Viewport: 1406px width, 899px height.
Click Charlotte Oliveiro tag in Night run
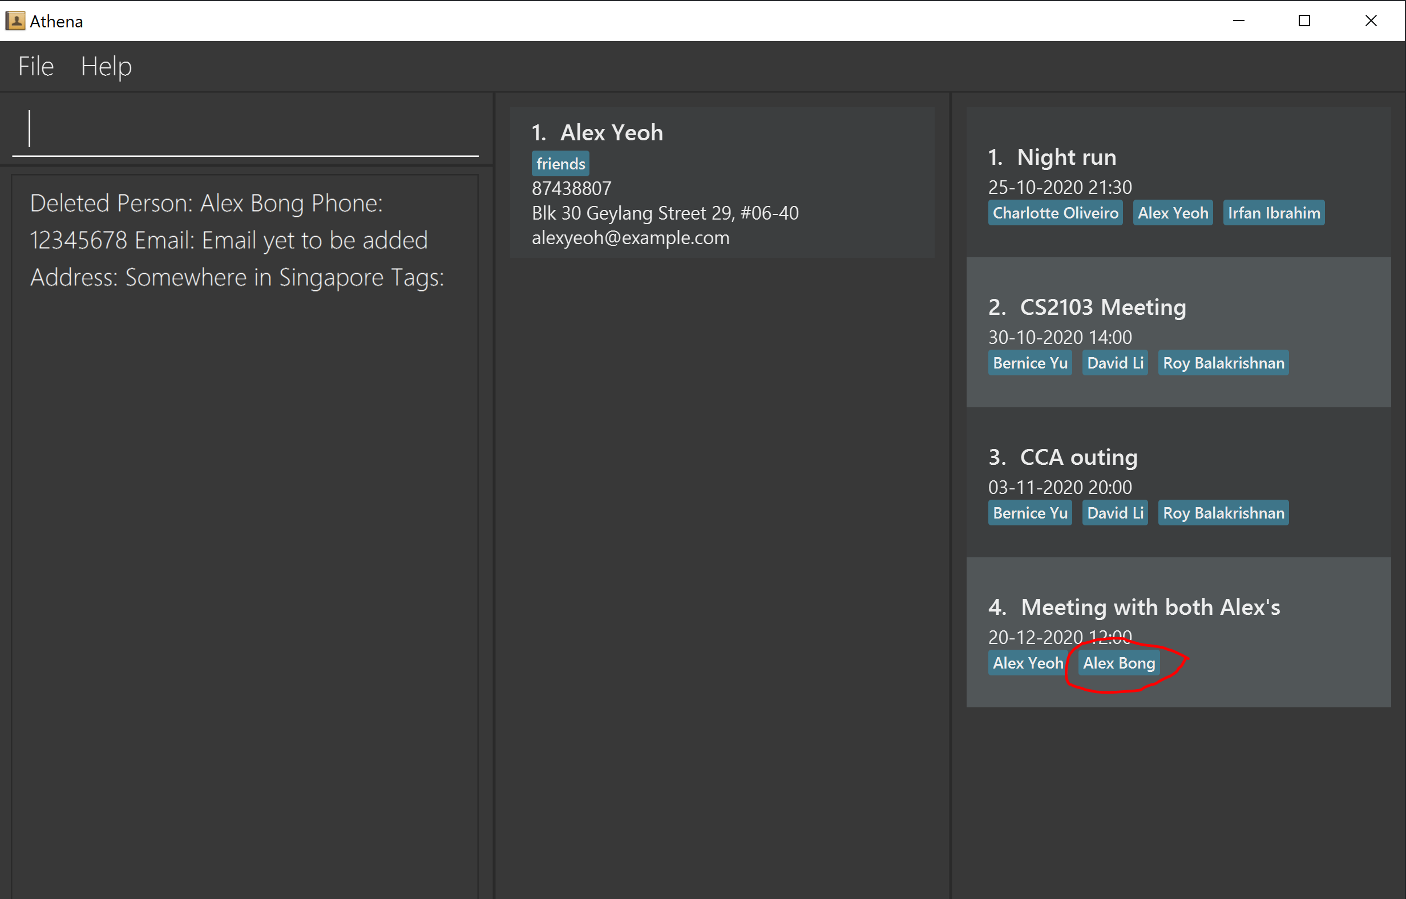[1055, 213]
